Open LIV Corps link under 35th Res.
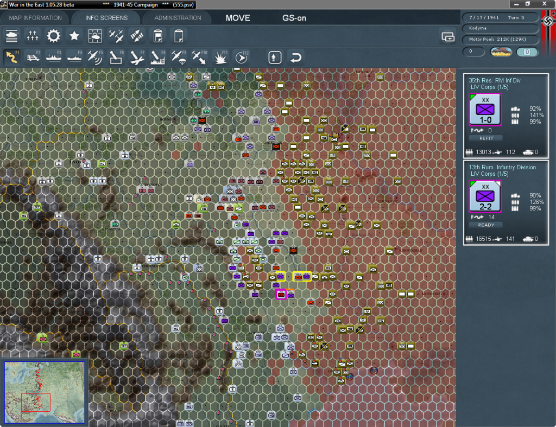This screenshot has width=556, height=427. (489, 87)
